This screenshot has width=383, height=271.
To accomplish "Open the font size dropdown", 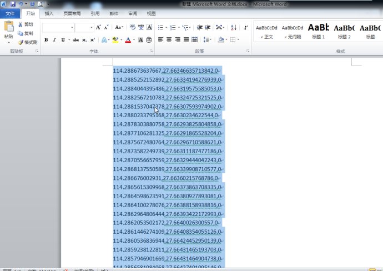I will pos(90,27).
